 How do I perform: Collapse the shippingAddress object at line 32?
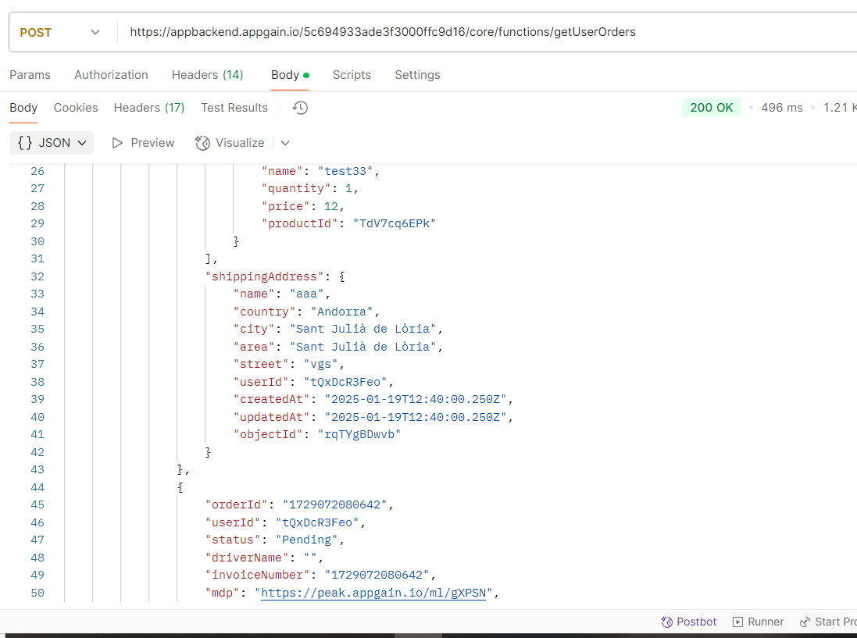342,276
